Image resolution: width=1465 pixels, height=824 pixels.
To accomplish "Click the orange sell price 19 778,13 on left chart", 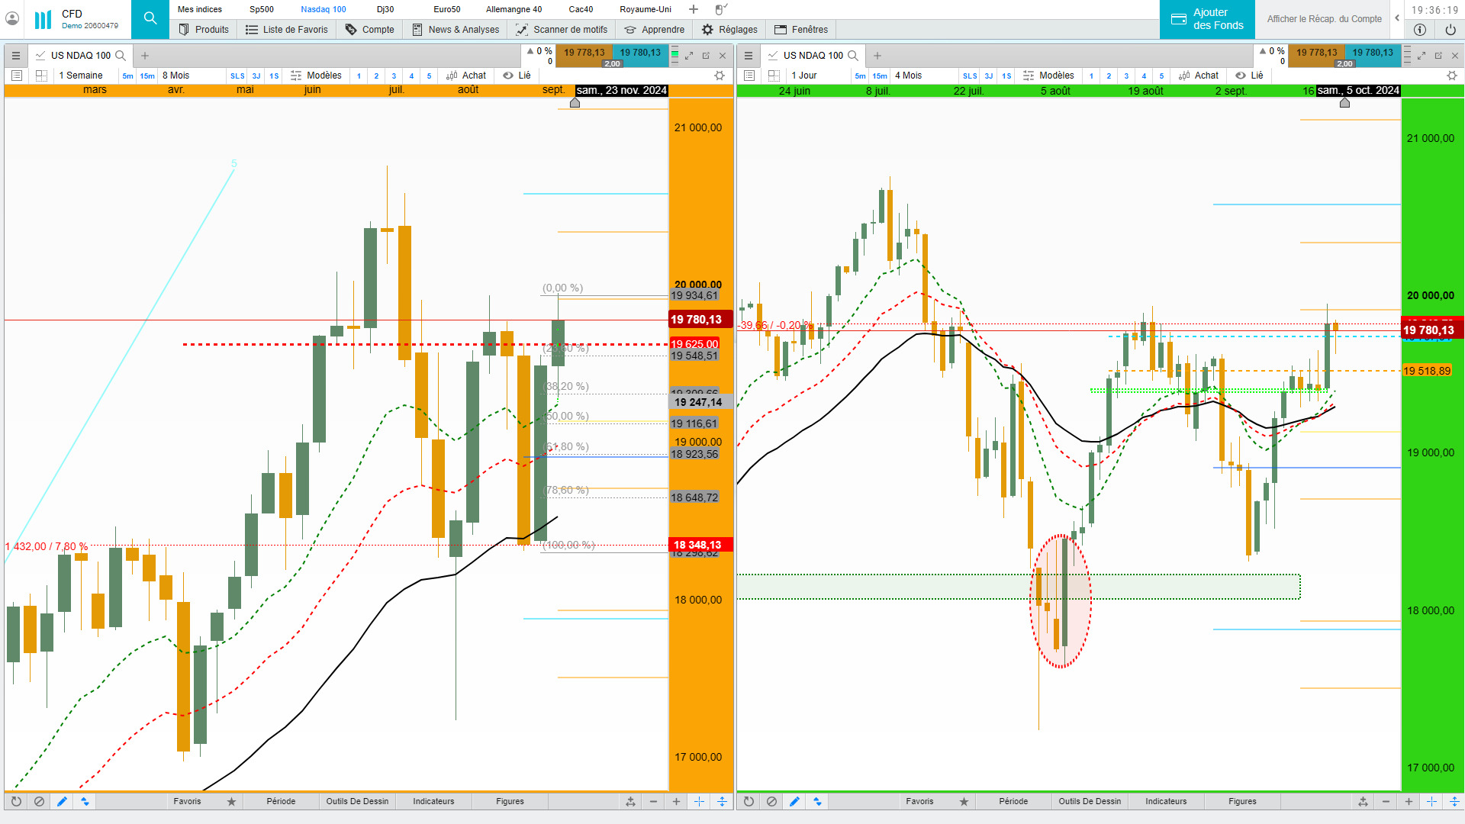I will (584, 53).
